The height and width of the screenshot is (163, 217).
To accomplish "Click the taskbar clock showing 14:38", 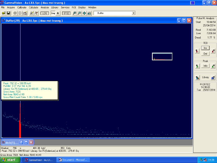I will point(211,160).
